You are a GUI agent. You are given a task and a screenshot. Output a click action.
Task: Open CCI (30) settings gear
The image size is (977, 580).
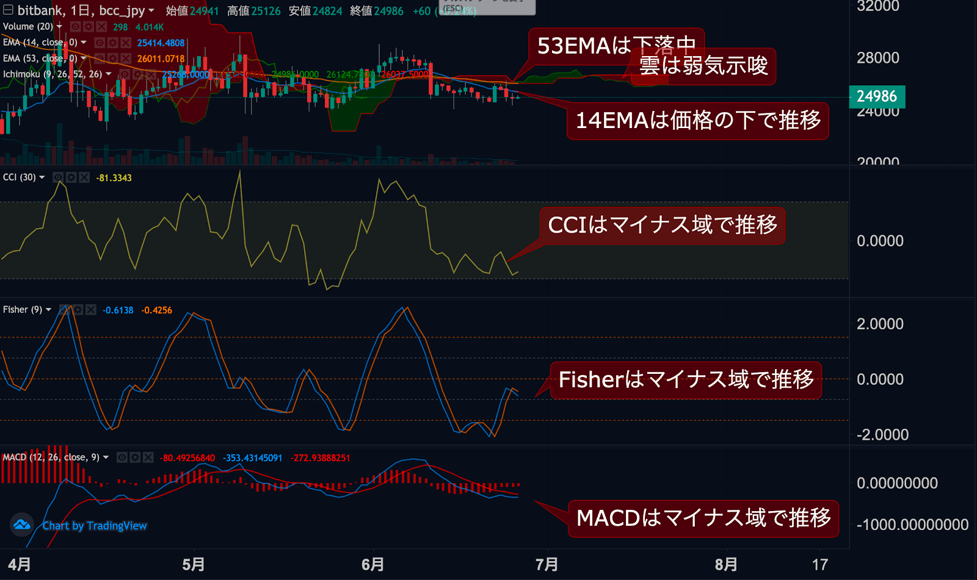[x=71, y=177]
